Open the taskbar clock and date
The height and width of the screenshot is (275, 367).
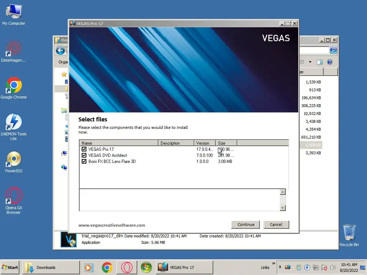tap(349, 267)
